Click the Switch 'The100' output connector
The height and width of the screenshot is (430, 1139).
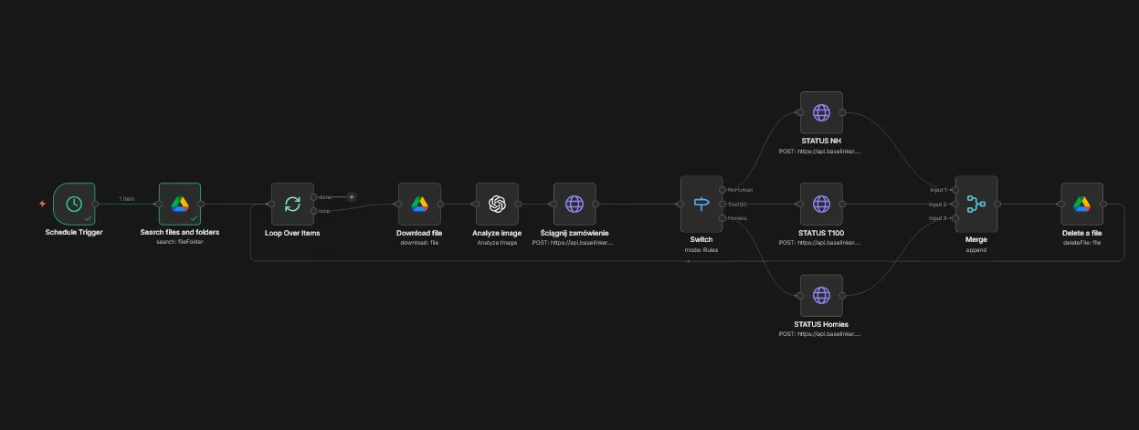click(x=723, y=204)
